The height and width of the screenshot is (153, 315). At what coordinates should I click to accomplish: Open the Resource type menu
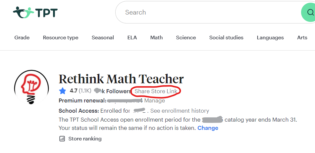click(x=61, y=38)
